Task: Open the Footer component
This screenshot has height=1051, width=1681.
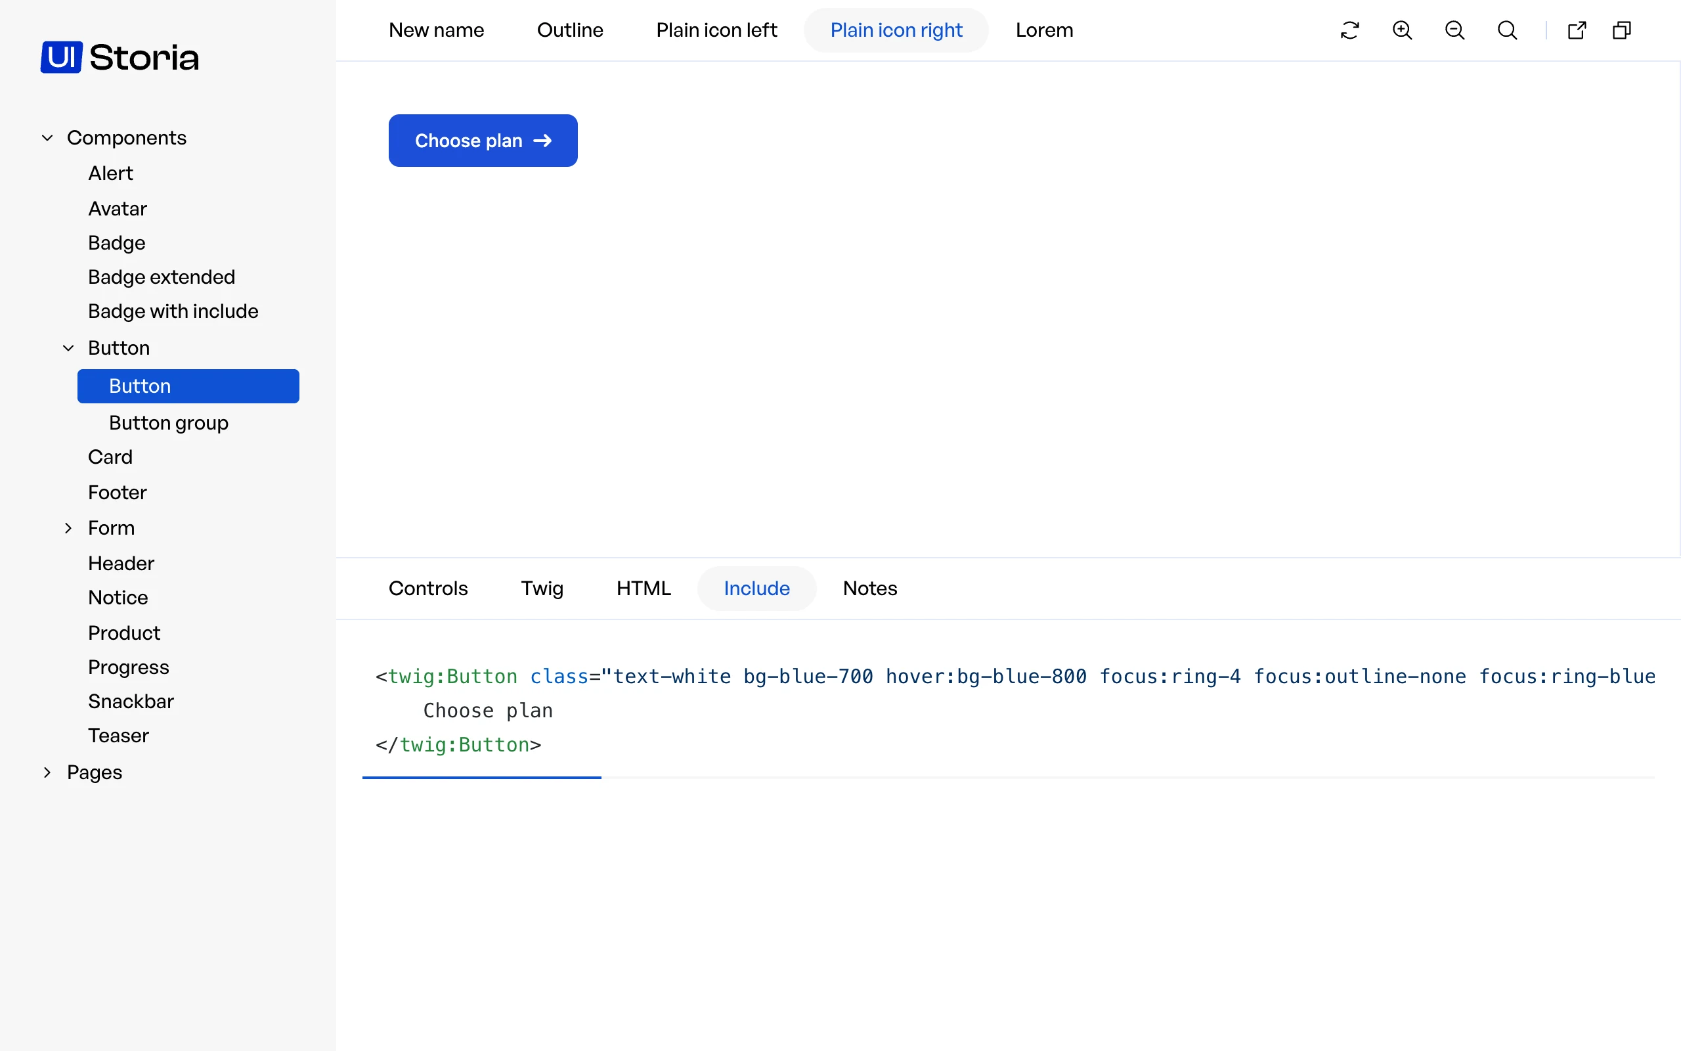Action: (118, 492)
